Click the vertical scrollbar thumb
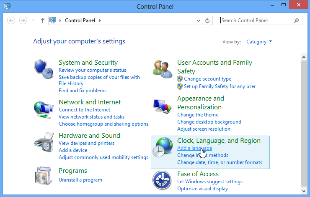This screenshot has width=310, height=197. tap(304, 124)
